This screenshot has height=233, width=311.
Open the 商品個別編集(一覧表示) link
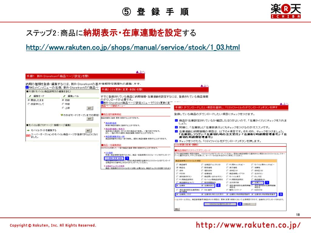[x=115, y=129]
